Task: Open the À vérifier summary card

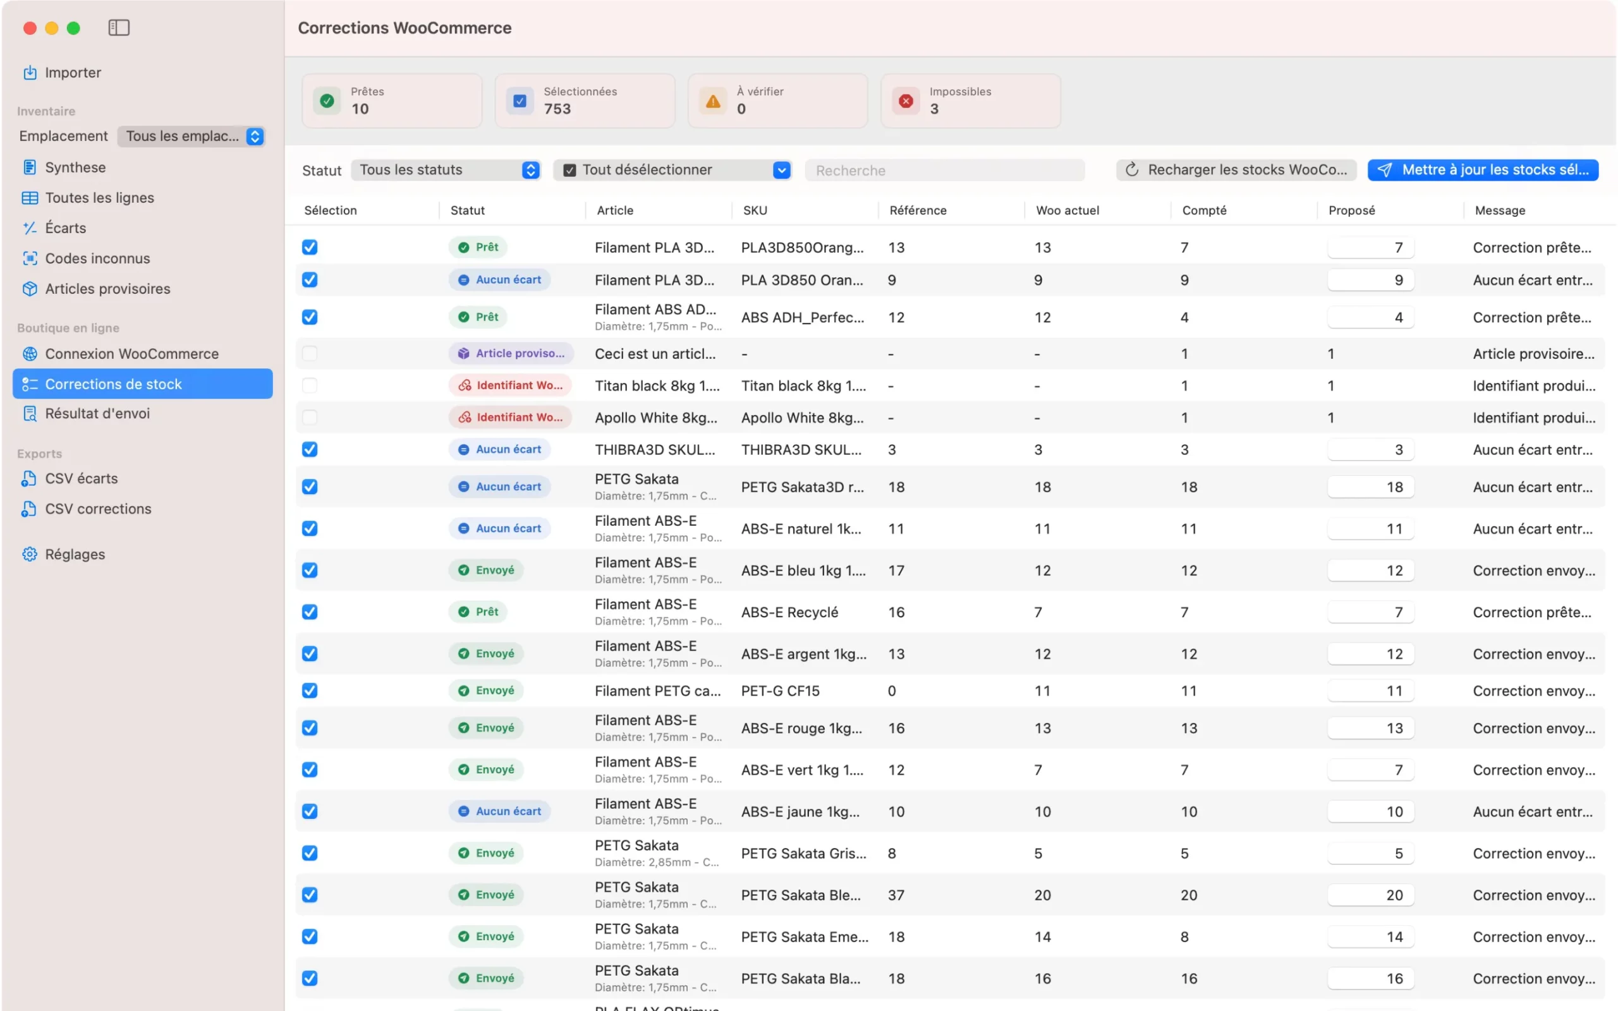Action: click(x=777, y=101)
